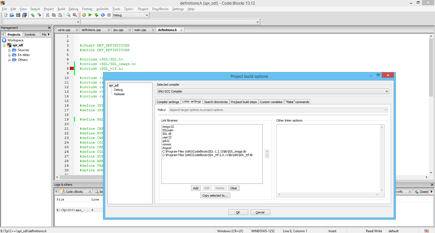
Task: Close the jeu.cpp tab
Action: pyautogui.click(x=130, y=30)
